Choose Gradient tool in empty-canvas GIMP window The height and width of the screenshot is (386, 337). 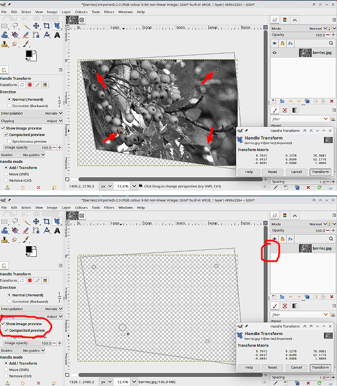(x=15, y=231)
